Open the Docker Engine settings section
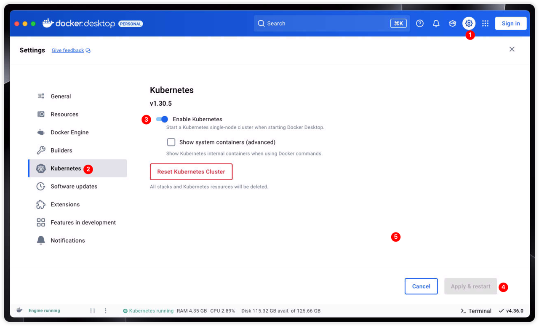 [x=77, y=132]
